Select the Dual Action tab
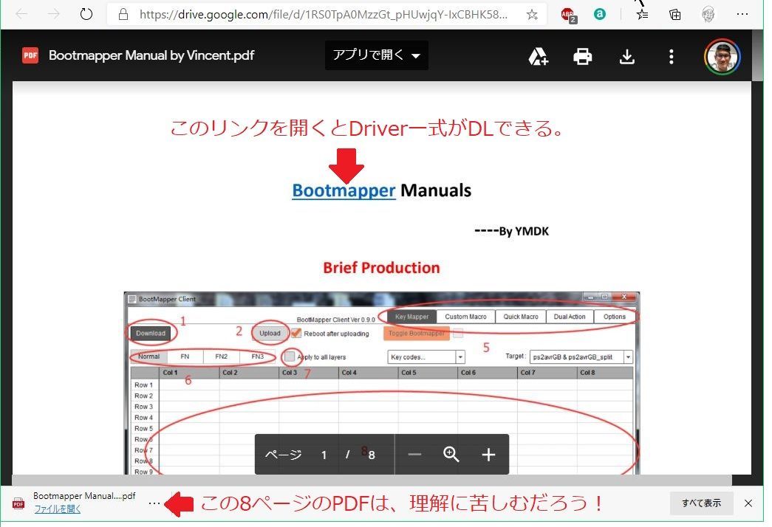 pyautogui.click(x=570, y=317)
